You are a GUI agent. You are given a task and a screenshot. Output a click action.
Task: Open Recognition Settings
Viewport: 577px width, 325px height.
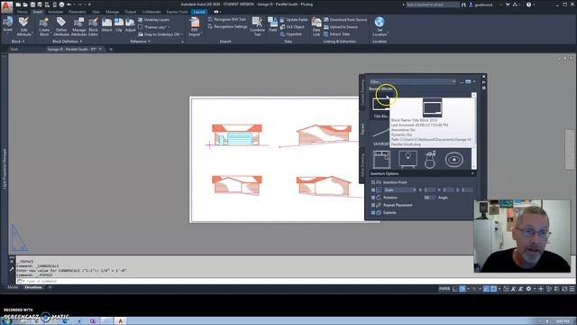(x=227, y=26)
